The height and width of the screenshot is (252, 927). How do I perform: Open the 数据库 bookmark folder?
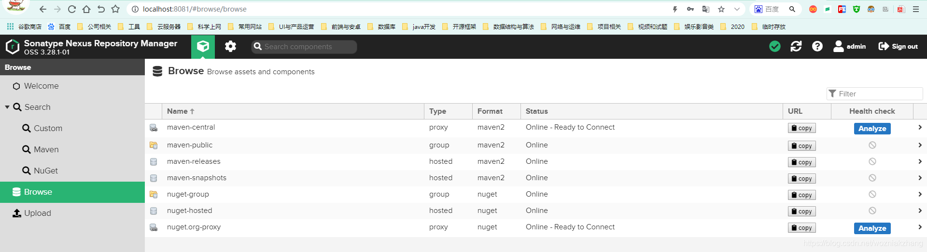pos(381,27)
